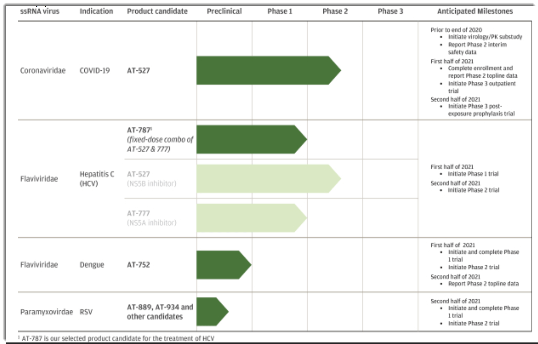Select the Phase 2 column header
Viewport: 538px width, 344px height.
335,11
